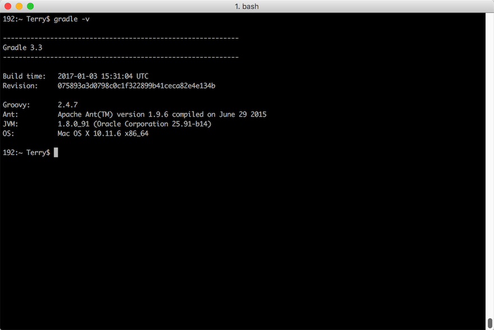The height and width of the screenshot is (330, 494).
Task: Click the vertical scrollbar thumb
Action: pyautogui.click(x=490, y=323)
